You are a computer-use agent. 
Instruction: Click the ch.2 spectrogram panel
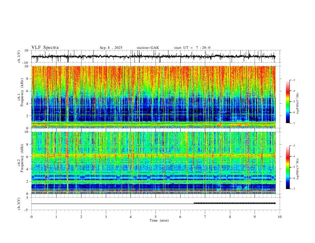pos(153,163)
